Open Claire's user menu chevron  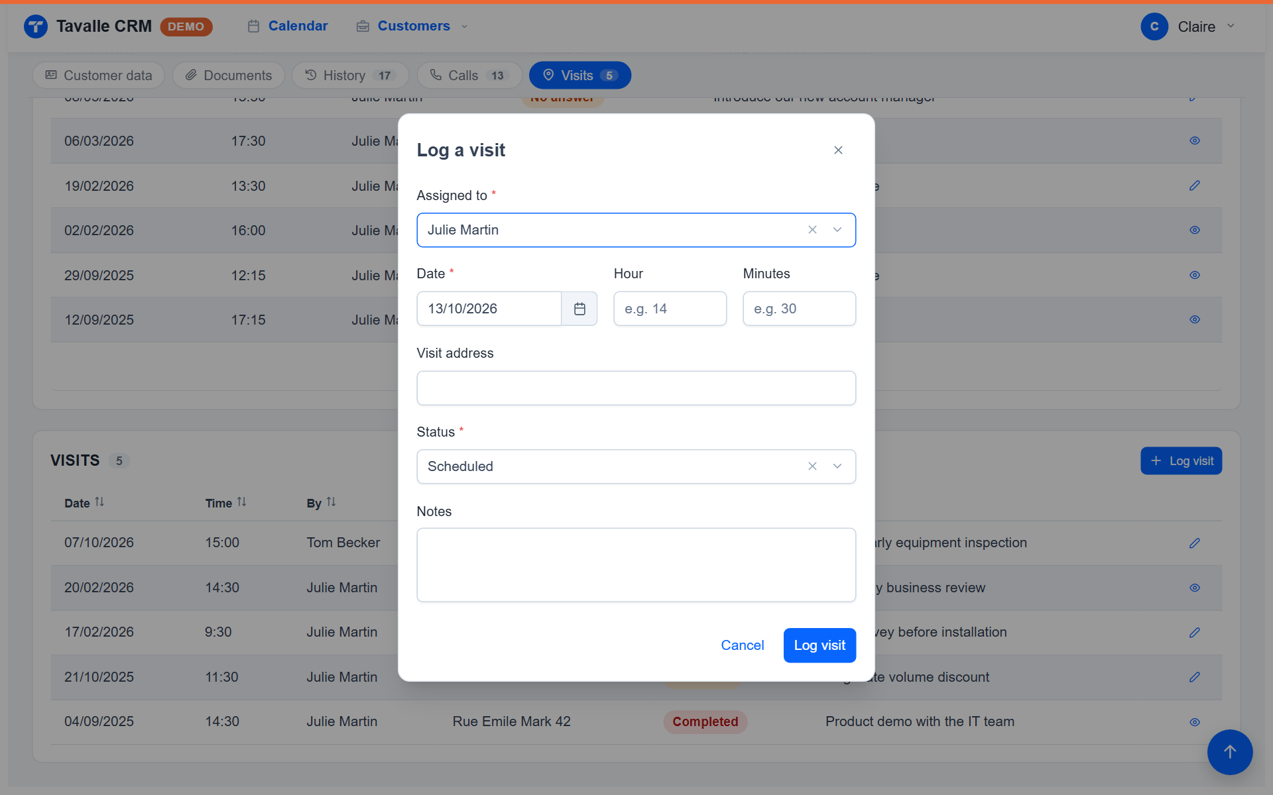pyautogui.click(x=1231, y=26)
